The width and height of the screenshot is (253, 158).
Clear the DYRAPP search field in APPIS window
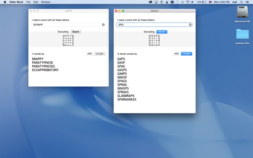(x=103, y=25)
